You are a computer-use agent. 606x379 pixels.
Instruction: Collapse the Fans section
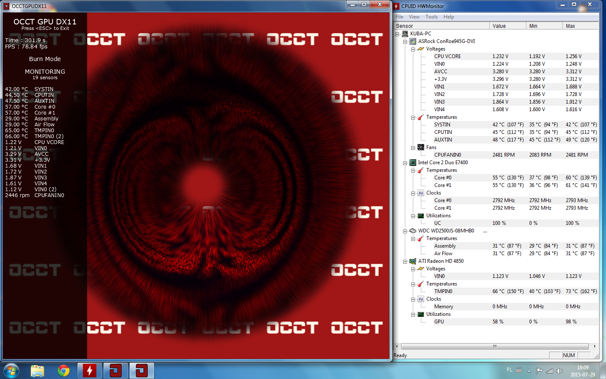(x=413, y=148)
